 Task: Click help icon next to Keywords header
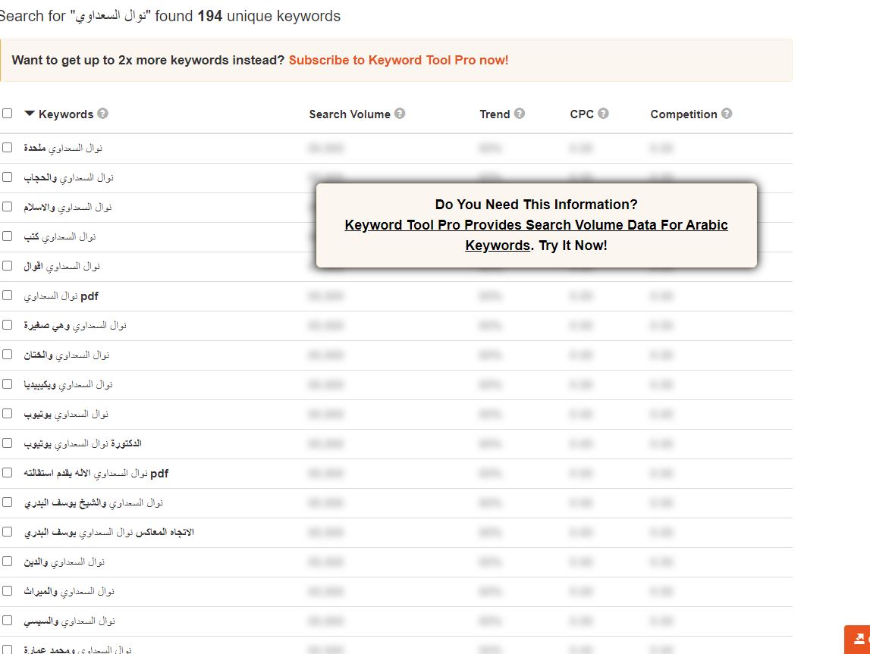pos(102,114)
